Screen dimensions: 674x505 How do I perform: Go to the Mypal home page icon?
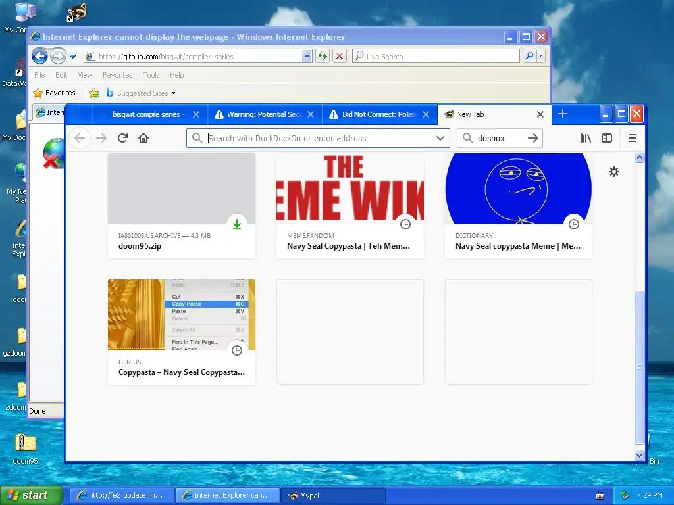coord(143,138)
